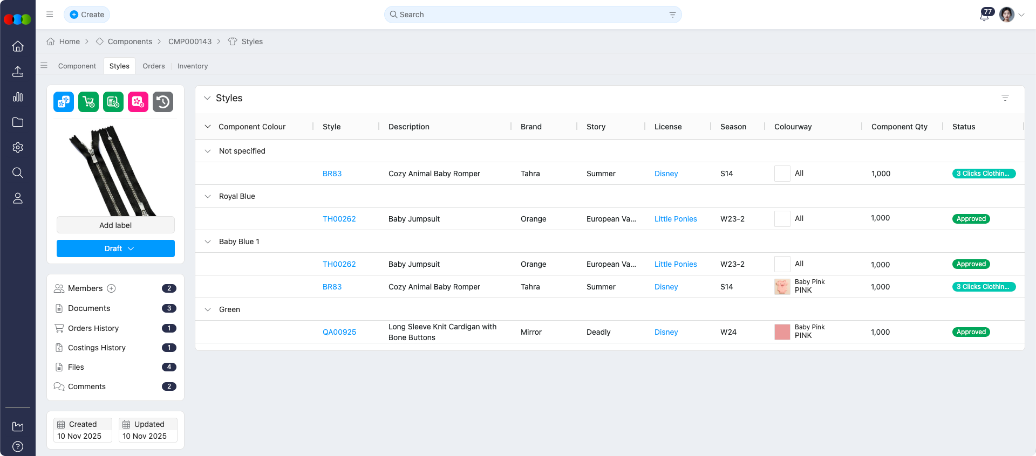This screenshot has height=456, width=1036.
Task: Click the Styles panel filter icon
Action: click(1005, 98)
